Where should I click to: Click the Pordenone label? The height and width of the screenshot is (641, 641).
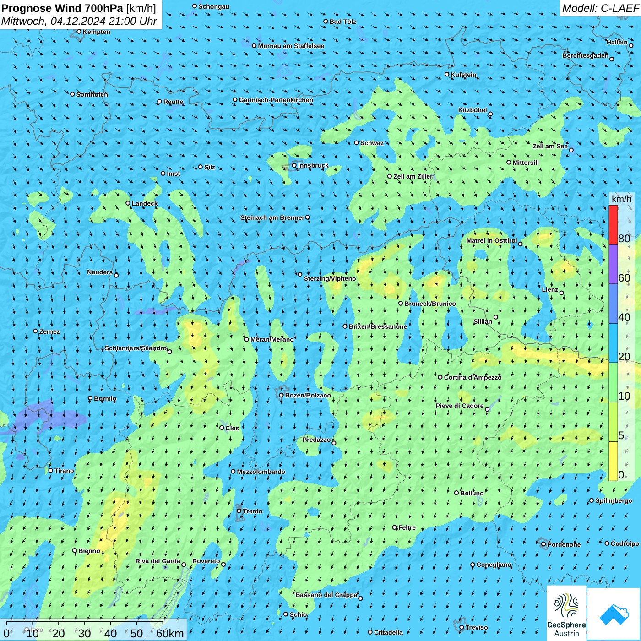point(564,544)
